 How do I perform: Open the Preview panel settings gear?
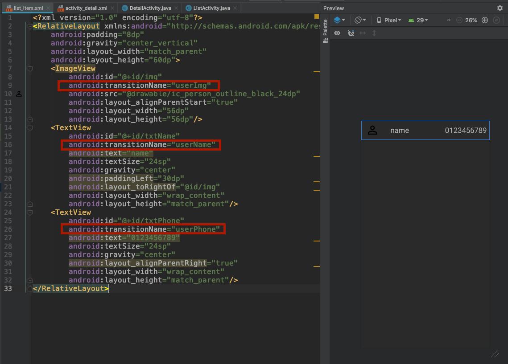[x=500, y=8]
